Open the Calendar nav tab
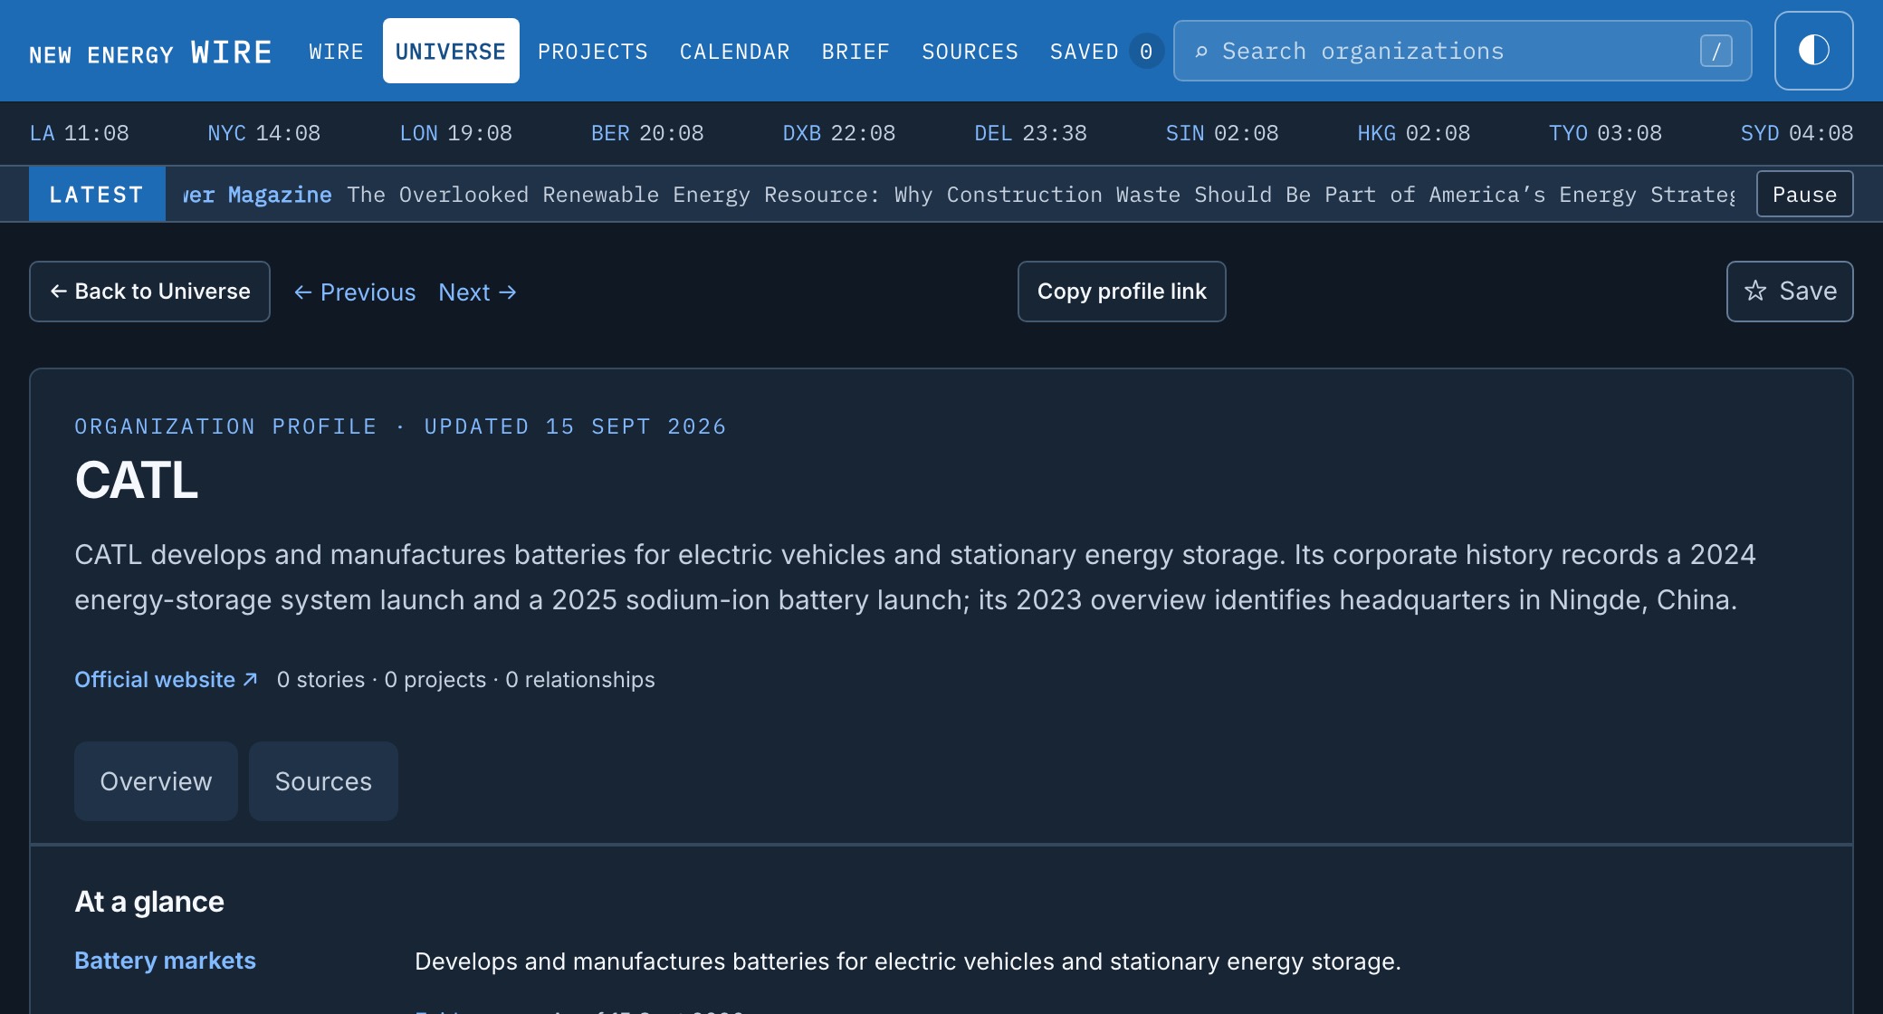Viewport: 1883px width, 1014px height. pyautogui.click(x=734, y=52)
